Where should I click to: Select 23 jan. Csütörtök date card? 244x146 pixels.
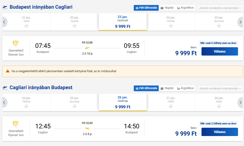[x=123, y=22]
